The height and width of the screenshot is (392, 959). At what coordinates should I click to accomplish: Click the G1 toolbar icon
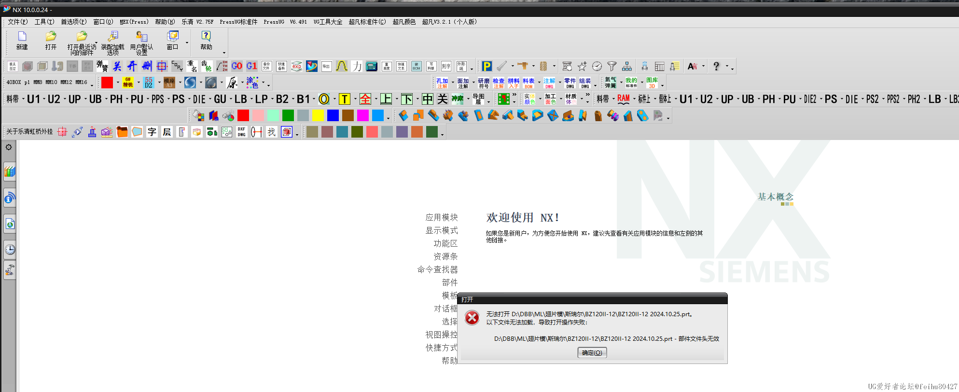[x=251, y=66]
